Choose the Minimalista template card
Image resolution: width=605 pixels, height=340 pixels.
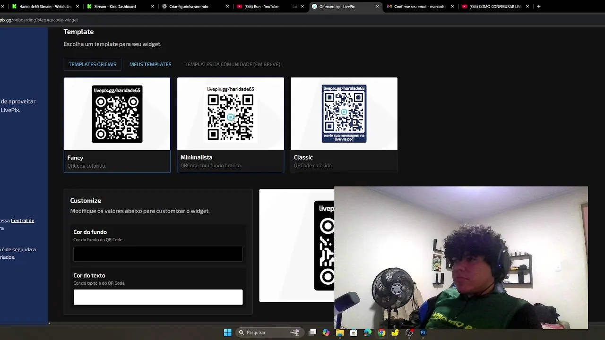pyautogui.click(x=231, y=125)
